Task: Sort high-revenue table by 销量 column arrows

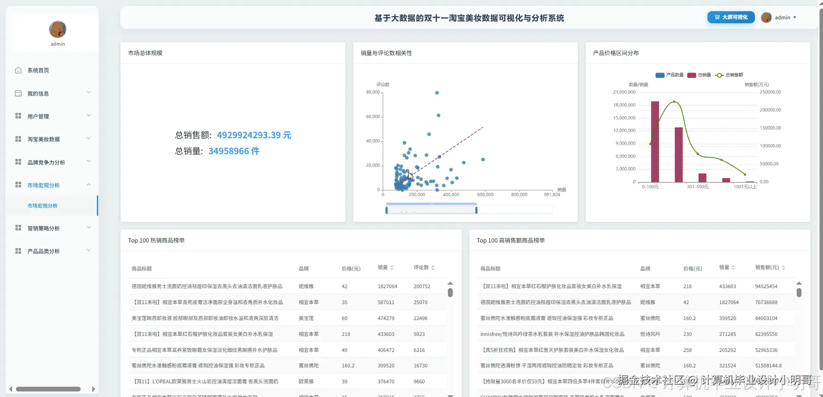Action: point(733,268)
